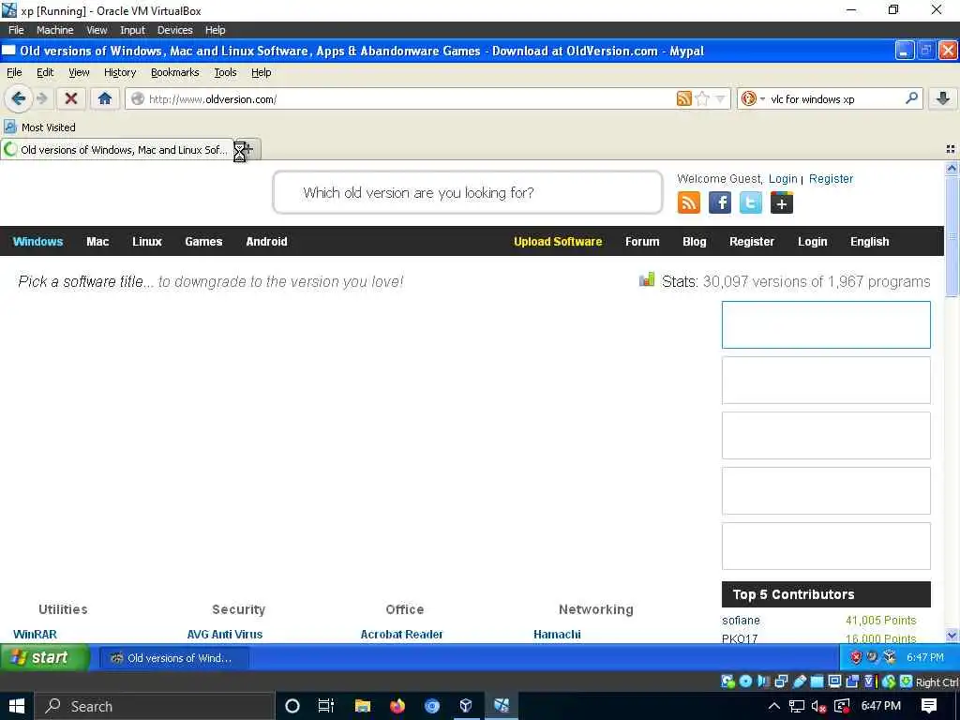Open the WinRAR link under Utilities
The image size is (960, 720).
[35, 635]
